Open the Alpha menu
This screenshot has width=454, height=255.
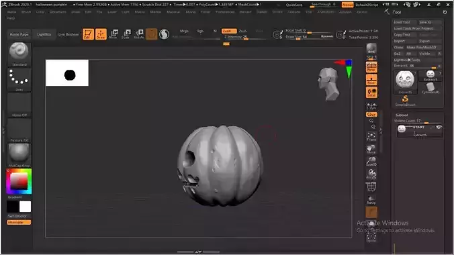click(x=11, y=12)
